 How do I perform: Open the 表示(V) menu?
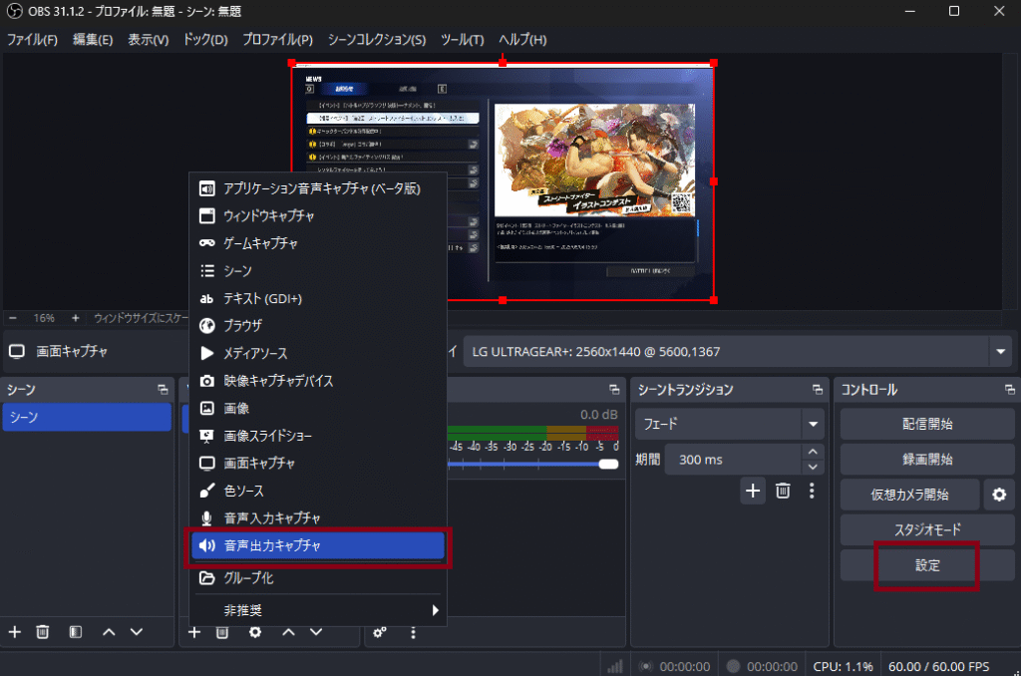click(148, 40)
